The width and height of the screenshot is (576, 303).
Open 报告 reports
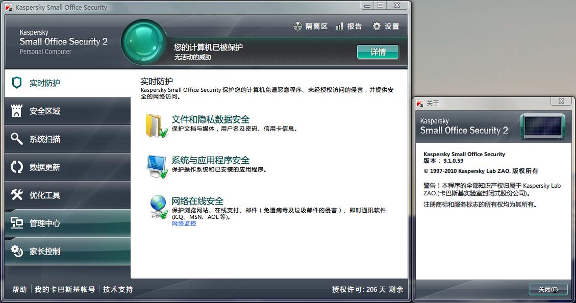pyautogui.click(x=349, y=26)
